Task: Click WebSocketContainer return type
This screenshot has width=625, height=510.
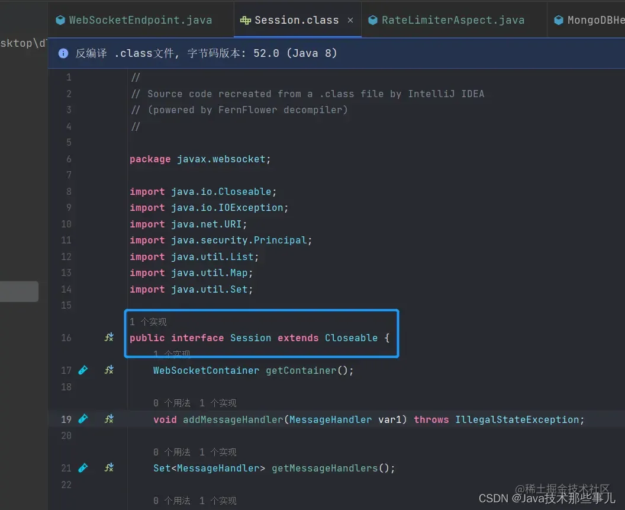Action: click(x=206, y=370)
